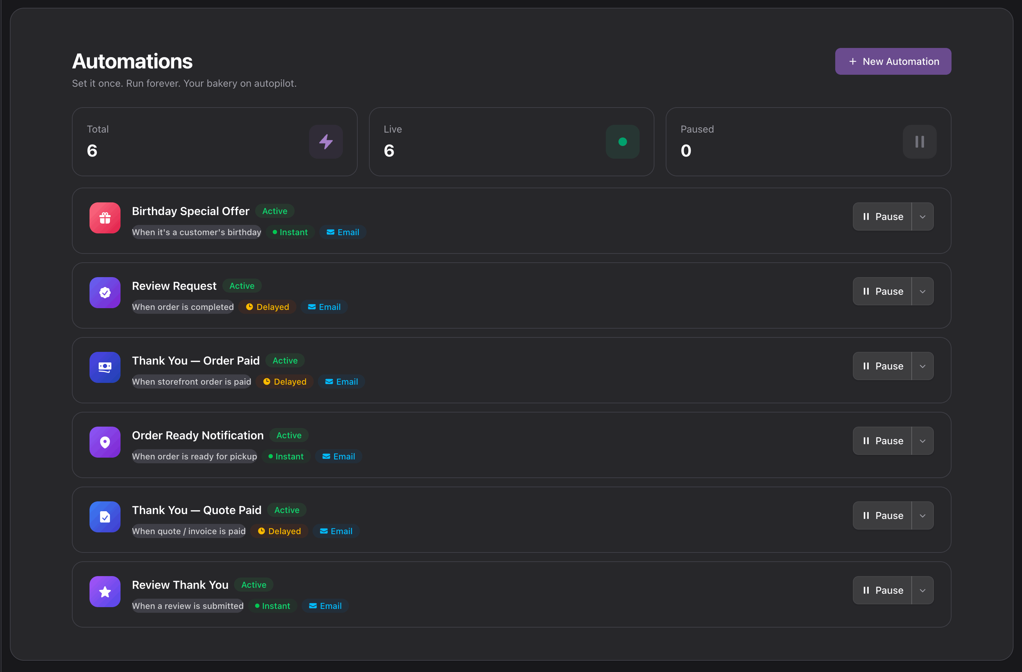Click the pause icon in the Paused stats card
This screenshot has height=672, width=1022.
click(x=919, y=142)
